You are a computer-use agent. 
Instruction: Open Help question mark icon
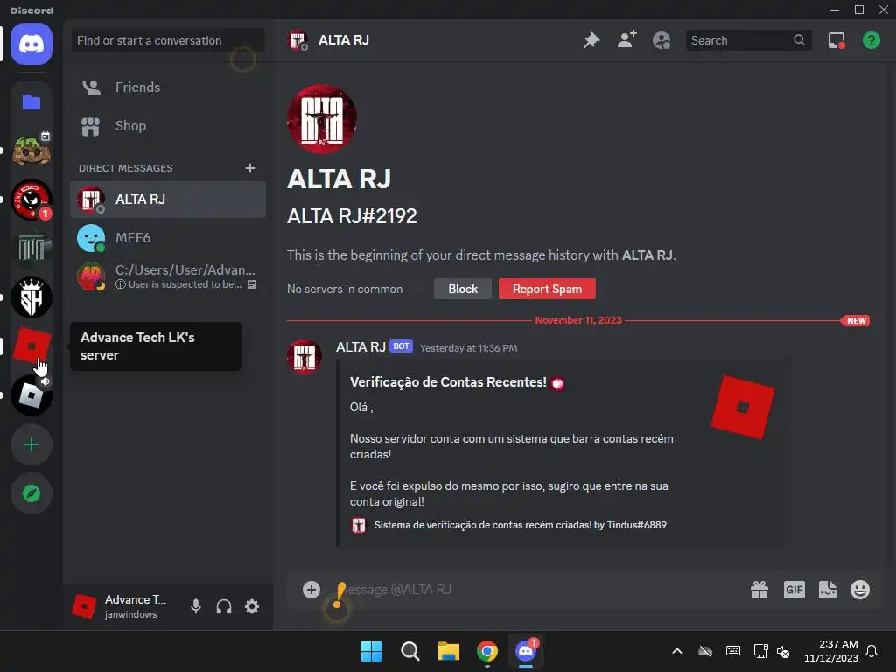pyautogui.click(x=871, y=40)
